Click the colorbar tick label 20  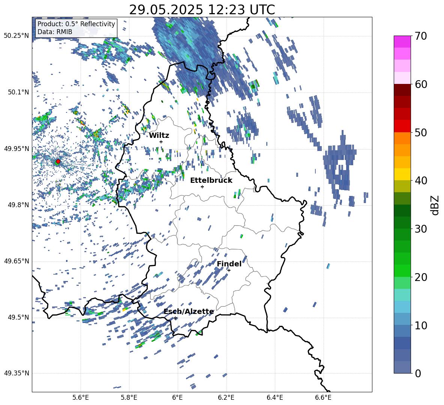point(421,277)
